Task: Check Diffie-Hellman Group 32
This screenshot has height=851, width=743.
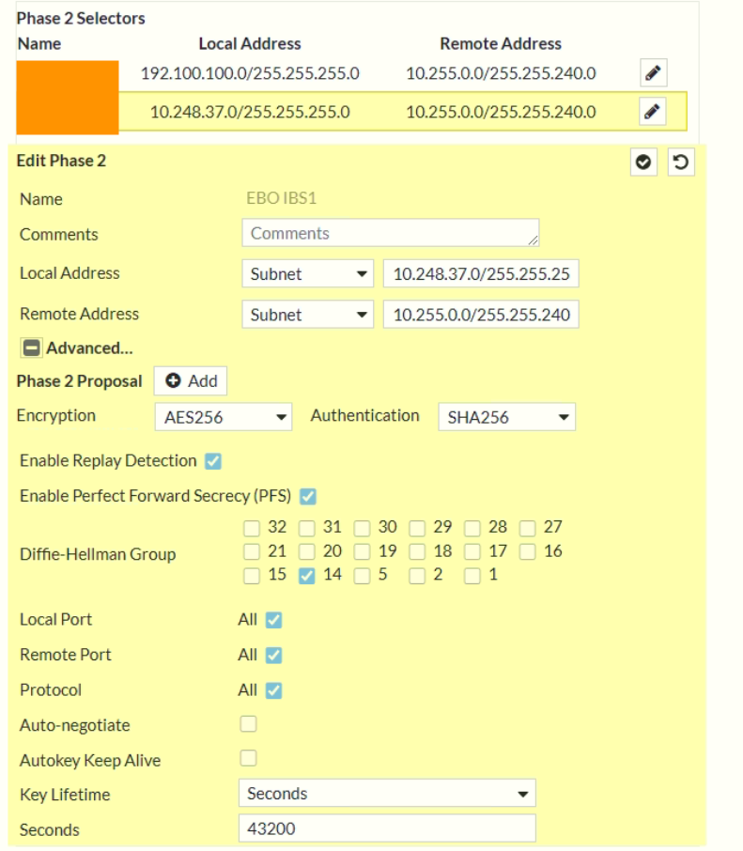Action: coord(252,528)
